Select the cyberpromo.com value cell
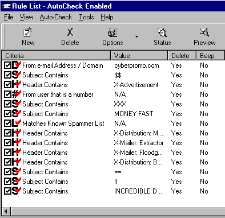The width and height of the screenshot is (225, 218). 136,65
